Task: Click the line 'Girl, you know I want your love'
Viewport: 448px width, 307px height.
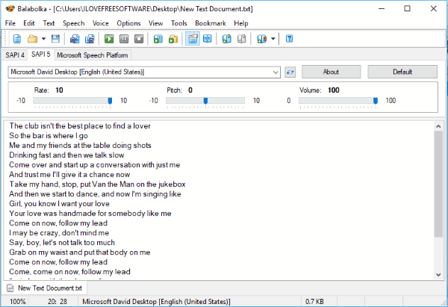Action: [x=59, y=203]
